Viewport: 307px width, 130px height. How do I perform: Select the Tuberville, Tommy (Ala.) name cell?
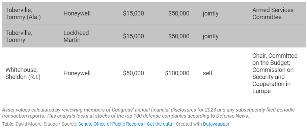[x=23, y=13]
